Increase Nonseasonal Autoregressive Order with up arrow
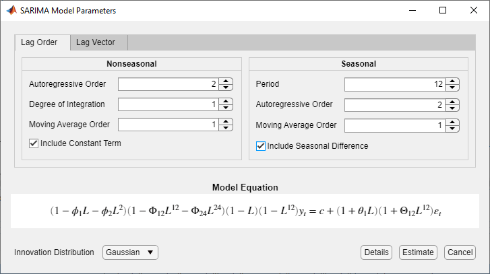Image resolution: width=490 pixels, height=274 pixels. 226,81
